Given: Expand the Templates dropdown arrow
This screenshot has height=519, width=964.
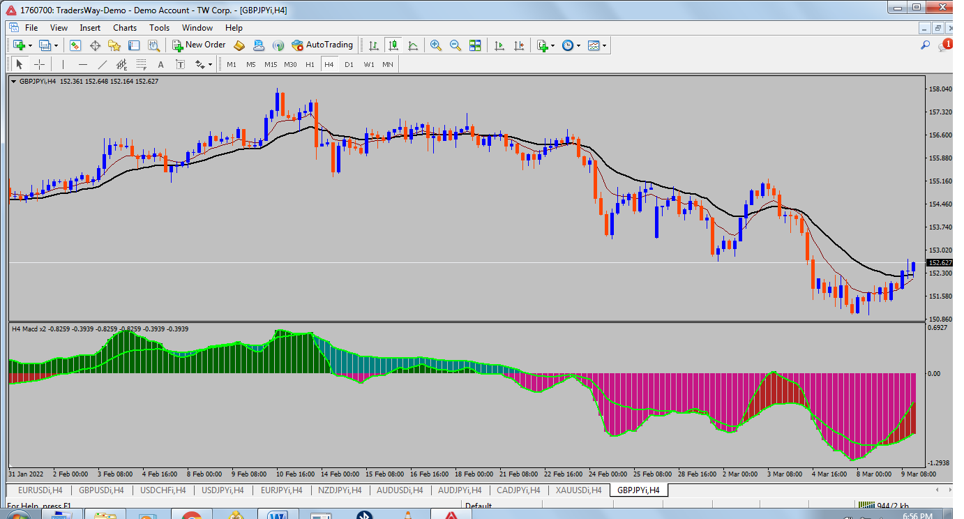Looking at the screenshot, I should (604, 46).
